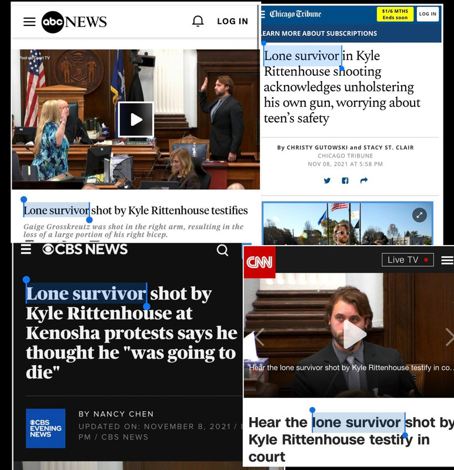Share Tribune article on Twitter

click(327, 180)
